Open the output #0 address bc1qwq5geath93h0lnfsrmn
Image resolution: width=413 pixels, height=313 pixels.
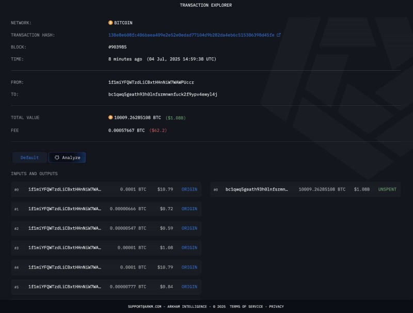click(257, 190)
